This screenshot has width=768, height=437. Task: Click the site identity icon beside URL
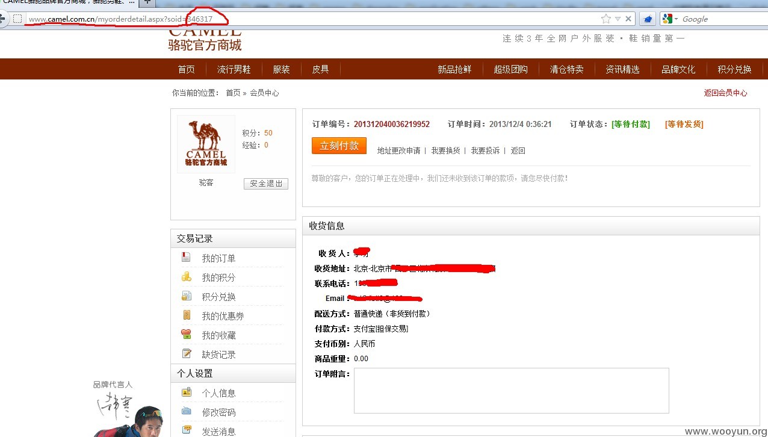(17, 19)
